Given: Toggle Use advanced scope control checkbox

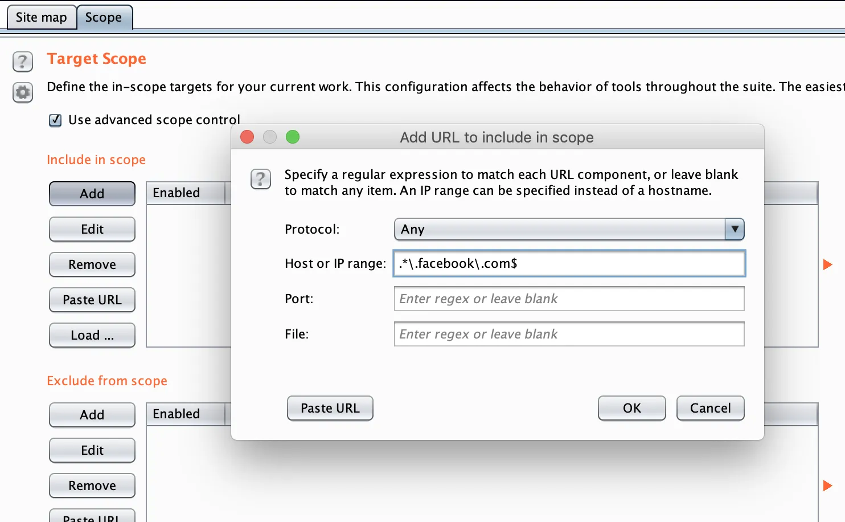Looking at the screenshot, I should pyautogui.click(x=55, y=120).
